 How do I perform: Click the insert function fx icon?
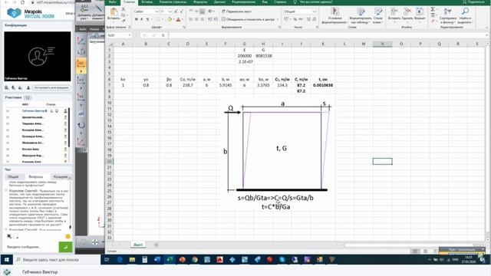[x=163, y=35]
